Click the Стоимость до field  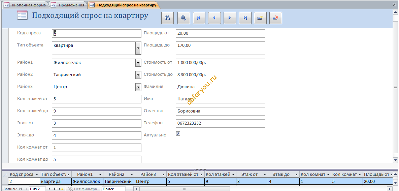[220, 75]
